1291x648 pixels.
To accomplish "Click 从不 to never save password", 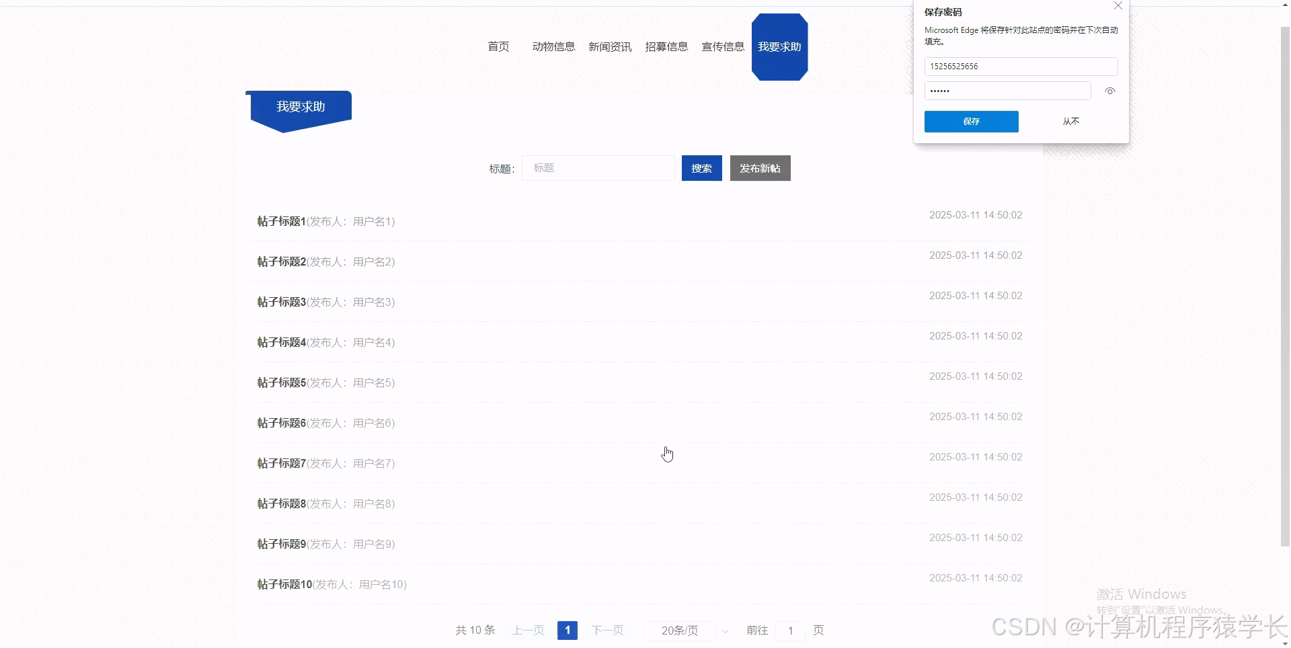I will tap(1070, 122).
